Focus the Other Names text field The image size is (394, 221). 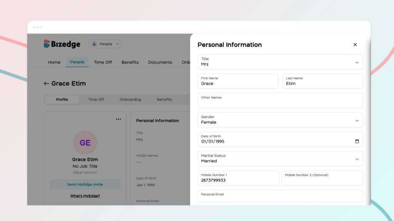(x=280, y=103)
